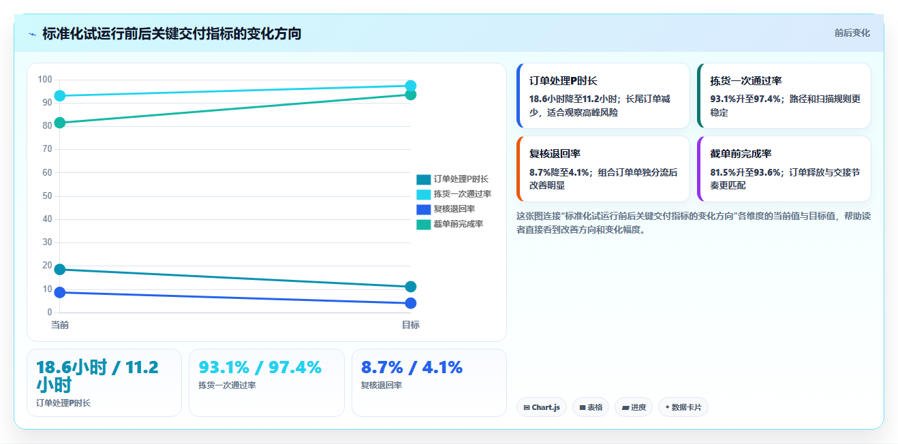Click the icon inside 进度 chip
This screenshot has height=444, width=898.
(x=625, y=408)
